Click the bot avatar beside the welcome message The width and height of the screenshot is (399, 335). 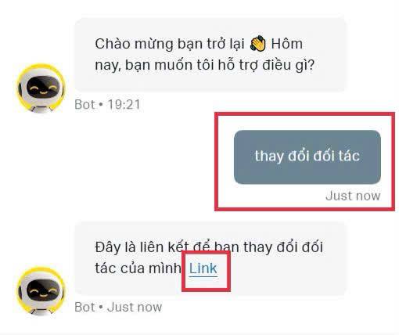[x=41, y=88]
